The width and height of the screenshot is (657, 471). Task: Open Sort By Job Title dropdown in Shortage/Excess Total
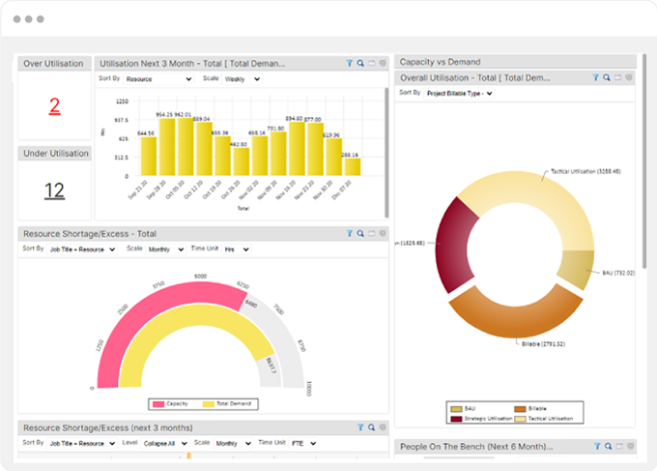82,250
